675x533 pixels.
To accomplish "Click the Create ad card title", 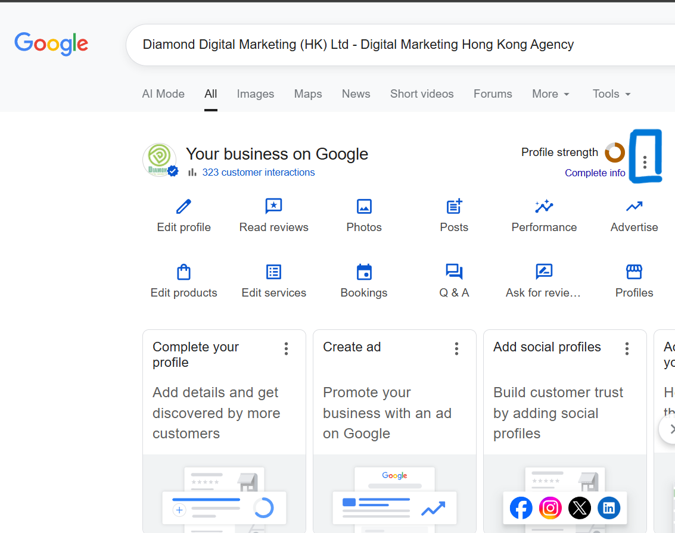I will (x=352, y=347).
